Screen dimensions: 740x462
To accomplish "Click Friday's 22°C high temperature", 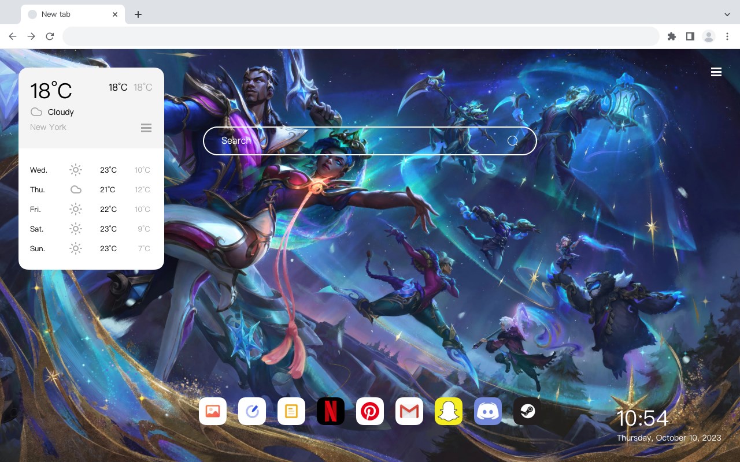I will point(108,209).
